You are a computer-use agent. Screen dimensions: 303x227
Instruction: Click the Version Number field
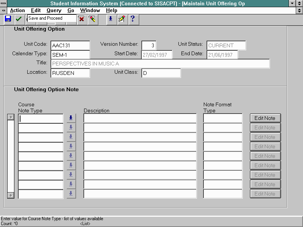pos(149,45)
